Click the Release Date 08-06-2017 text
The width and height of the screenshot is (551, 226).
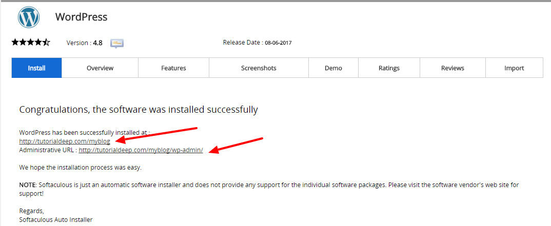point(257,43)
